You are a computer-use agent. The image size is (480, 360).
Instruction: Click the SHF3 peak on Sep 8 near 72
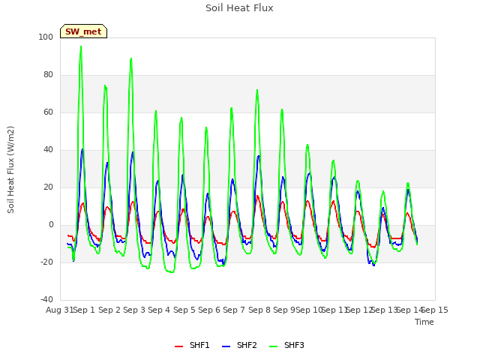257,90
